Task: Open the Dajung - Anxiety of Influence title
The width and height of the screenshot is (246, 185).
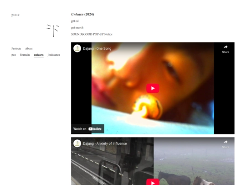Action: click(105, 143)
